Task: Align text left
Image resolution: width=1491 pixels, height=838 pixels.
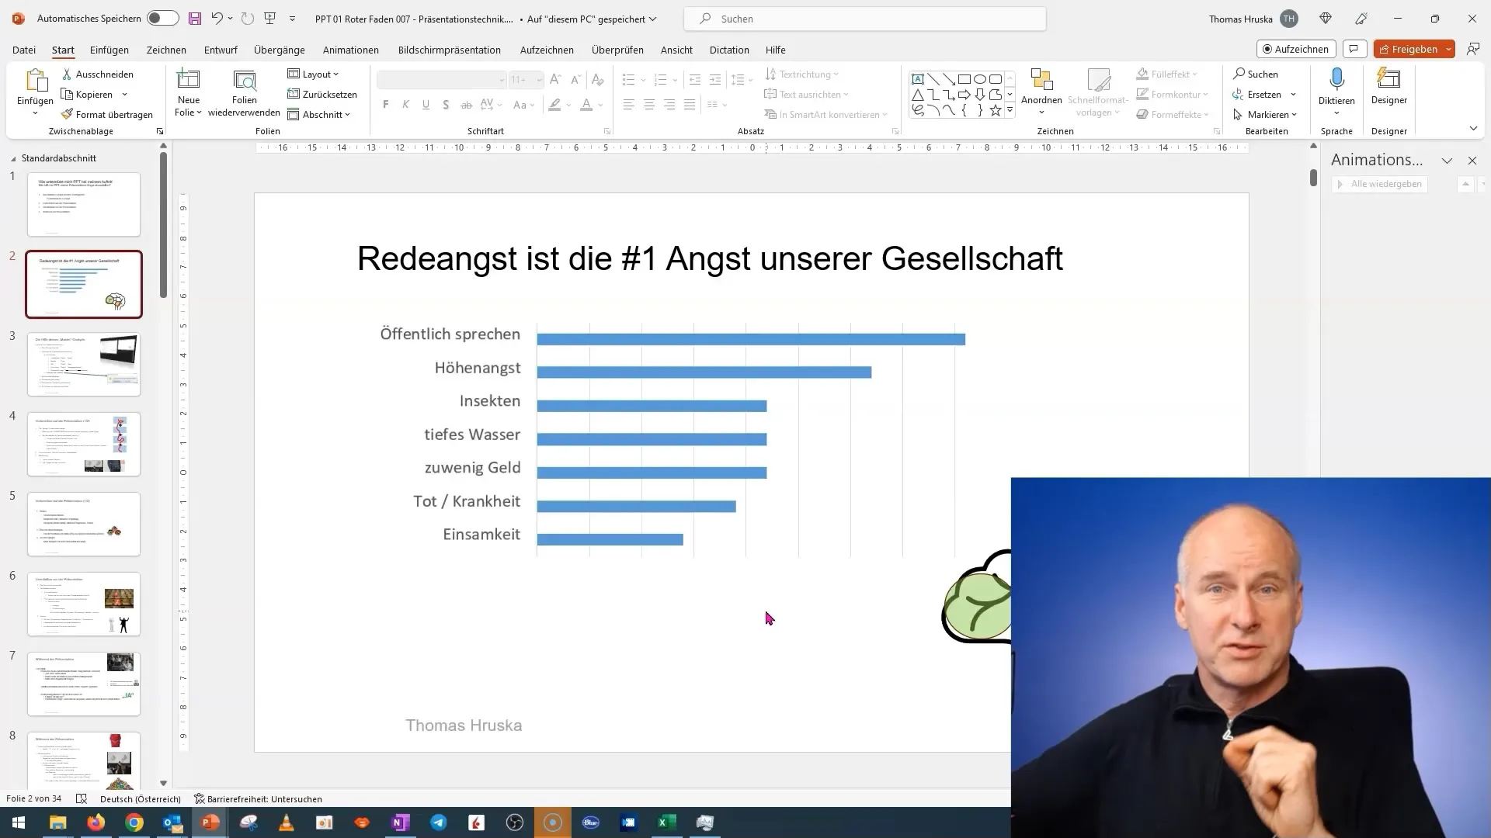Action: pos(629,105)
